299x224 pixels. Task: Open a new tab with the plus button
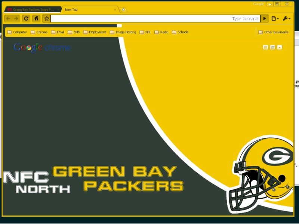[123, 9]
